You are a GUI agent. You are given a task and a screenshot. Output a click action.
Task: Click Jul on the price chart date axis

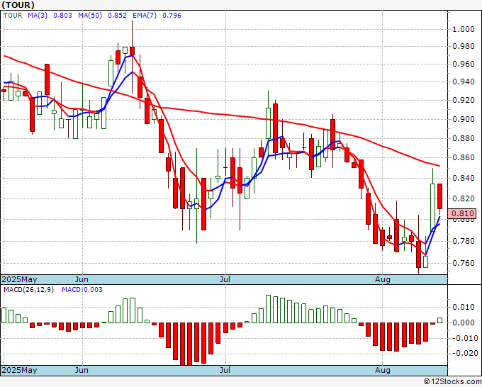point(225,279)
